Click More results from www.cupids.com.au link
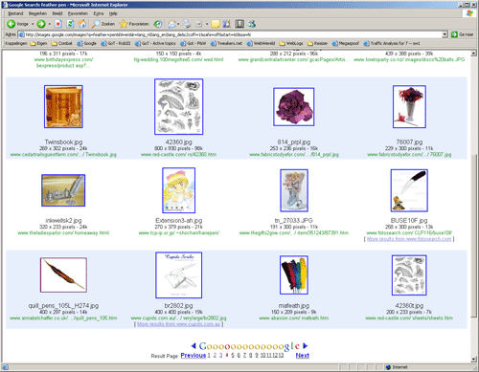 pyautogui.click(x=178, y=324)
